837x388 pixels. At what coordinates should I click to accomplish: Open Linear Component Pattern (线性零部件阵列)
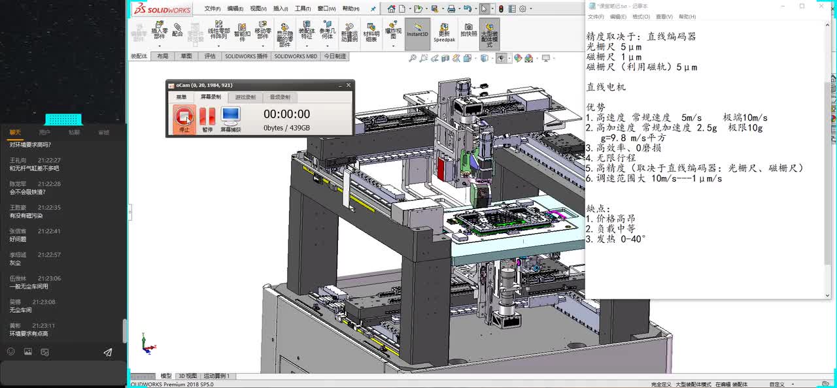[219, 31]
